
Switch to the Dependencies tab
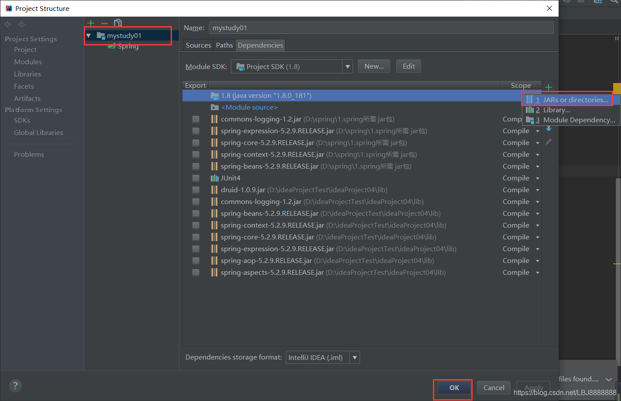click(x=261, y=45)
